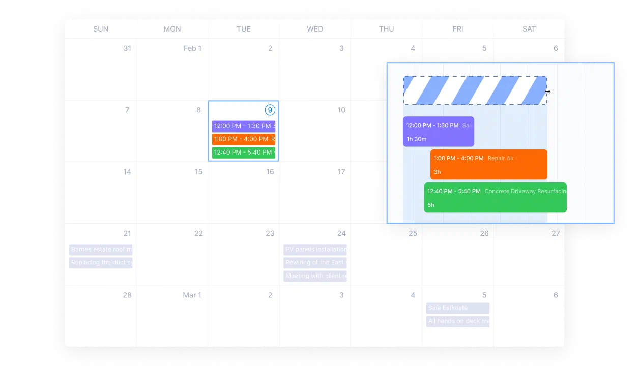Image resolution: width=639 pixels, height=366 pixels.
Task: Select date 2 in the Mar 1 week
Action: point(270,295)
